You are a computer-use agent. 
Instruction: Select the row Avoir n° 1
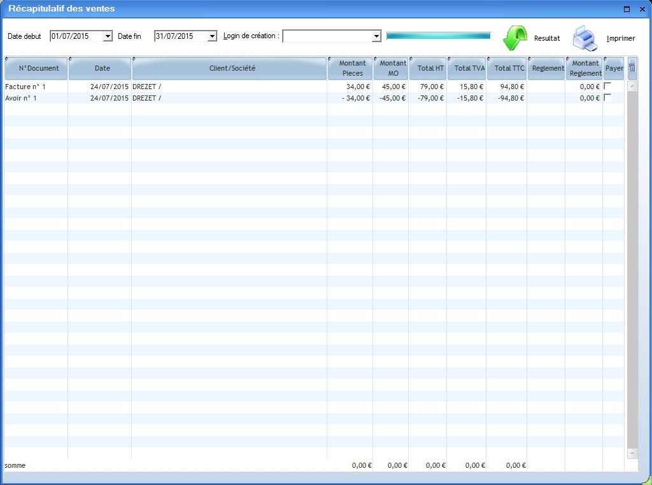314,98
